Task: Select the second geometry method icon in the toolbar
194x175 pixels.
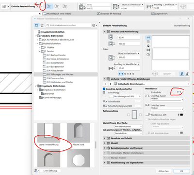Action: click(57, 6)
